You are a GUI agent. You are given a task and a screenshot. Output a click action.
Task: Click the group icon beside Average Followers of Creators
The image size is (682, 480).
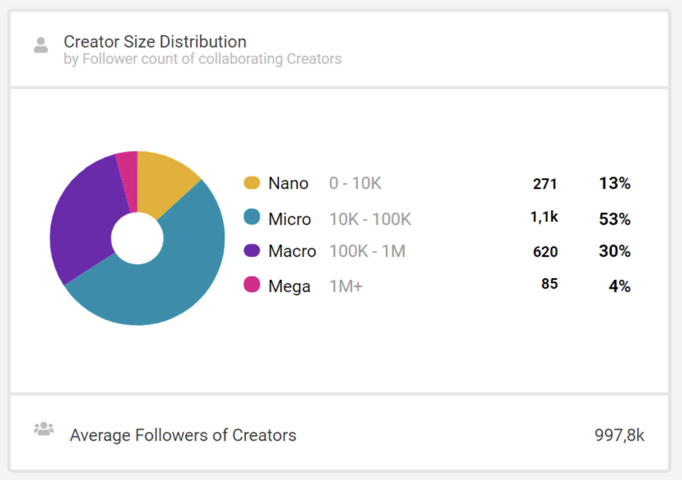[44, 429]
